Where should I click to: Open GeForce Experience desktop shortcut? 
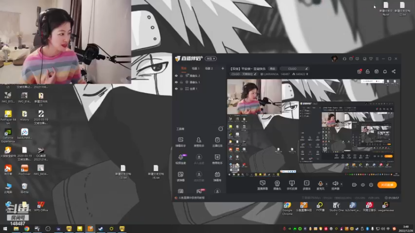pos(8,136)
